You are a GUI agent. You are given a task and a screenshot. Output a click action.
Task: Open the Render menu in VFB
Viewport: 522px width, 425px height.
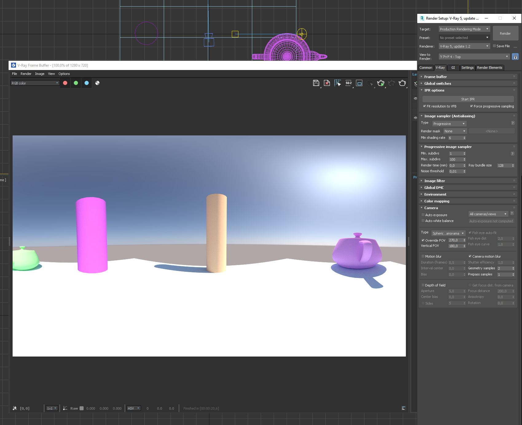26,74
